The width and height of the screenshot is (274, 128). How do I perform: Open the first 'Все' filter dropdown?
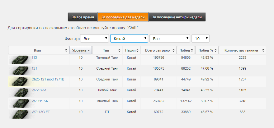[x=95, y=39]
